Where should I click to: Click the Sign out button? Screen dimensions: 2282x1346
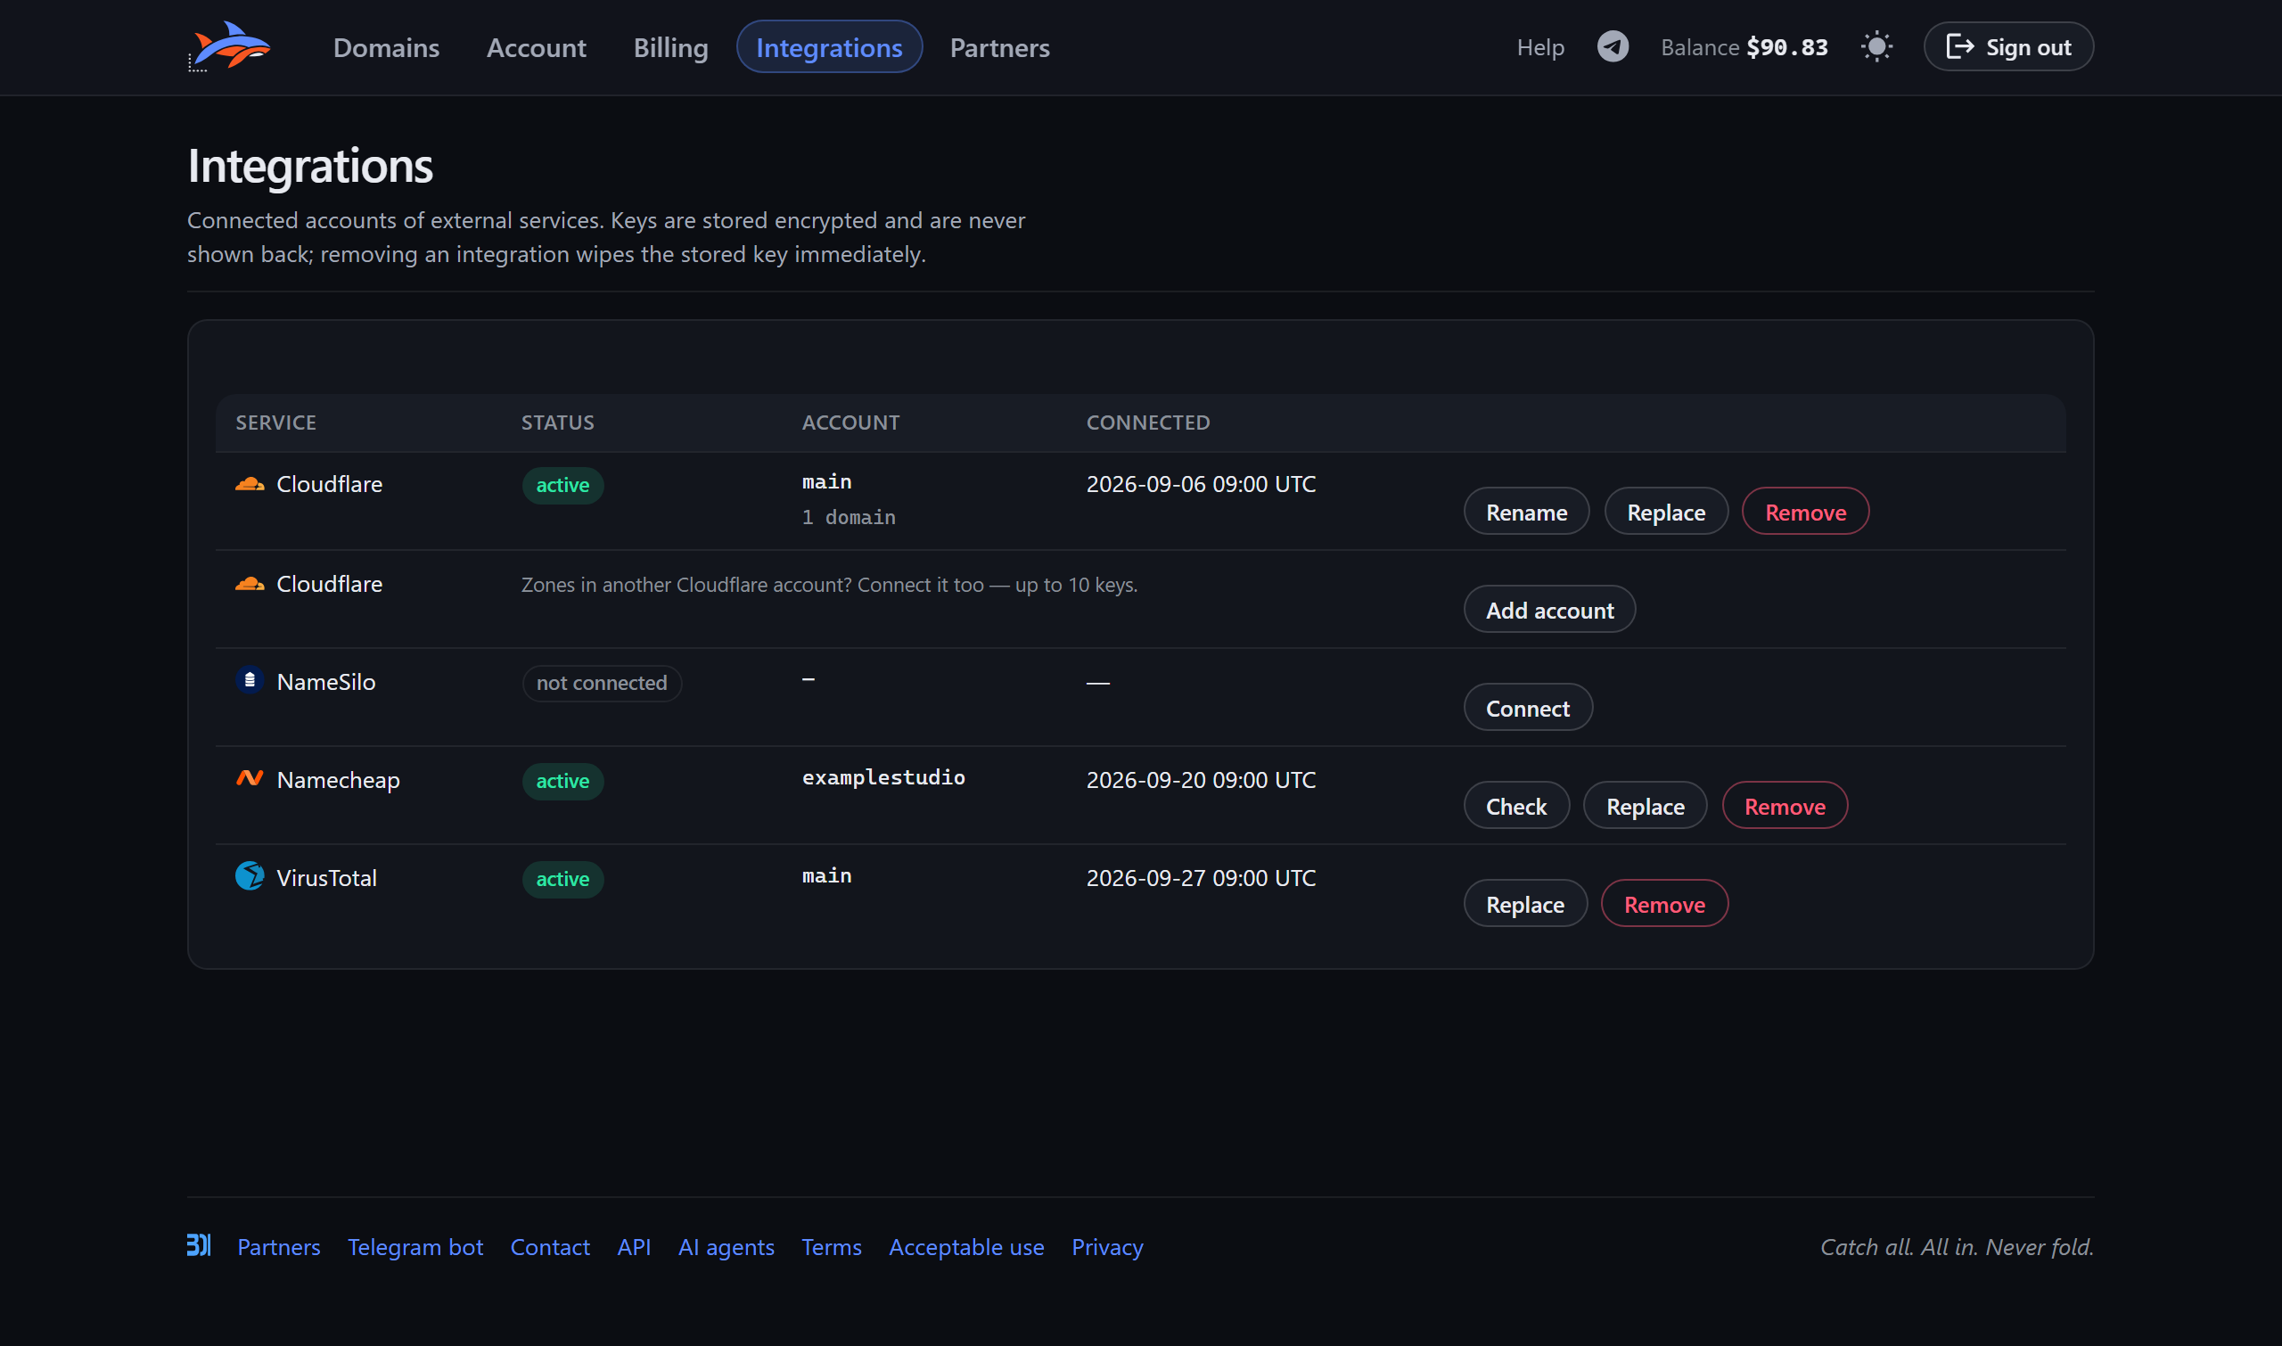click(x=2008, y=47)
